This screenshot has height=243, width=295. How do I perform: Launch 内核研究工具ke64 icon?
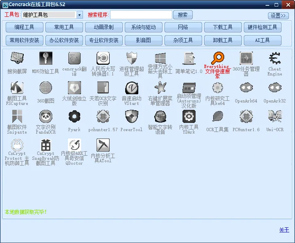(218, 88)
